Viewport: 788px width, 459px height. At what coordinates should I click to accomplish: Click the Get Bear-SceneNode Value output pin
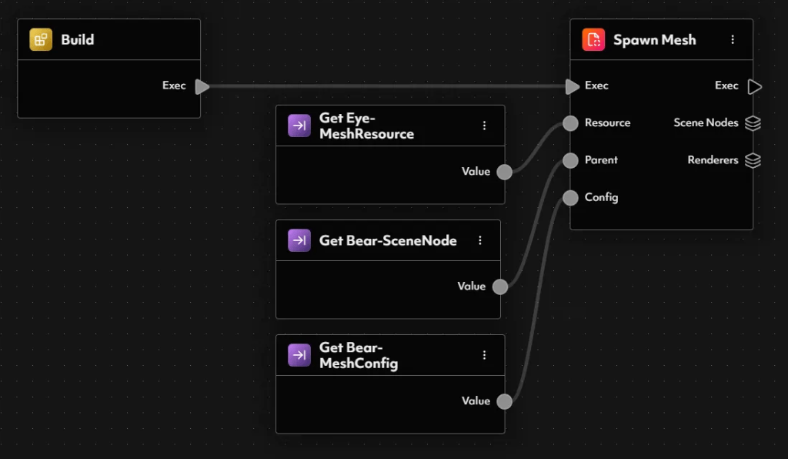[500, 286]
